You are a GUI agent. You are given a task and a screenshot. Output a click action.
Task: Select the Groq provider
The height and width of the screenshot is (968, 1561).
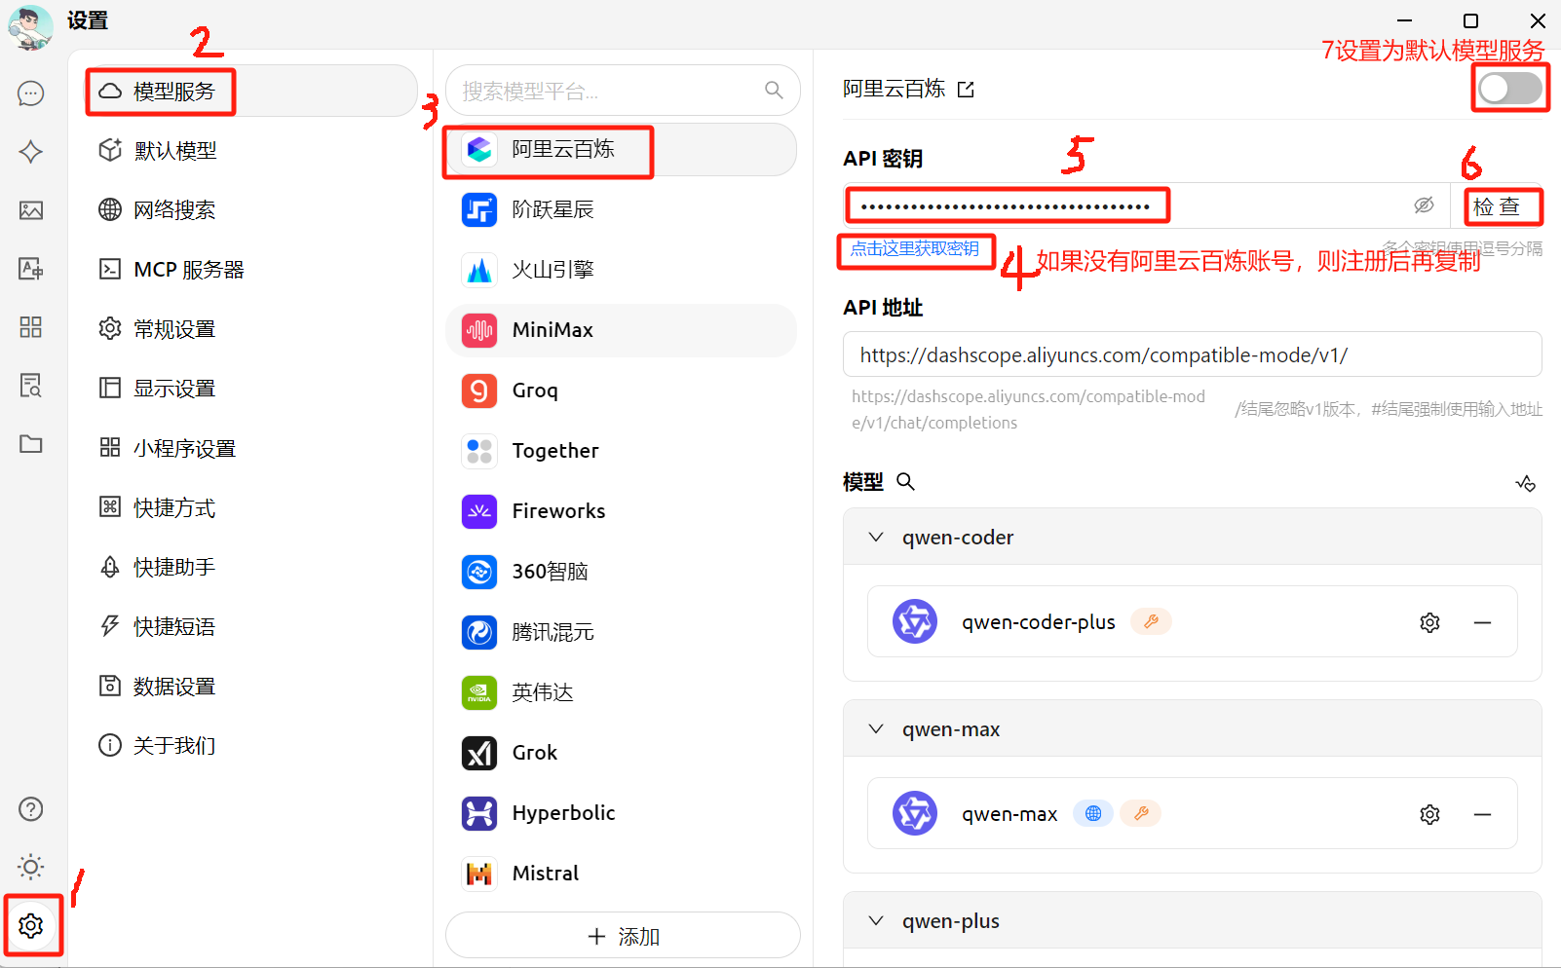[x=622, y=391]
